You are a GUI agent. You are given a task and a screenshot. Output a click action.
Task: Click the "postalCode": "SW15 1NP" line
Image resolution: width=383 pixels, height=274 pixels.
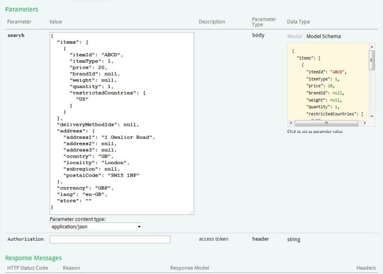click(x=101, y=176)
